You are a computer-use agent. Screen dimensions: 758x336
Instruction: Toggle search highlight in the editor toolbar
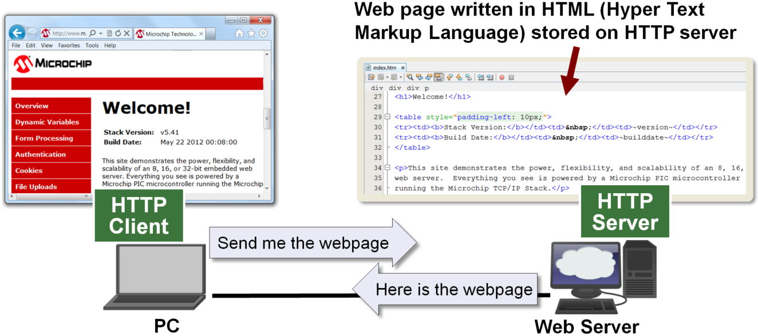coord(438,78)
